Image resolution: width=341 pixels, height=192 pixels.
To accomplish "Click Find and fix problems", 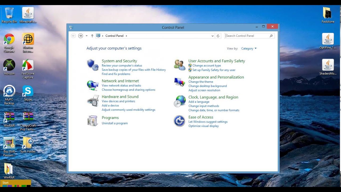I will pyautogui.click(x=116, y=74).
